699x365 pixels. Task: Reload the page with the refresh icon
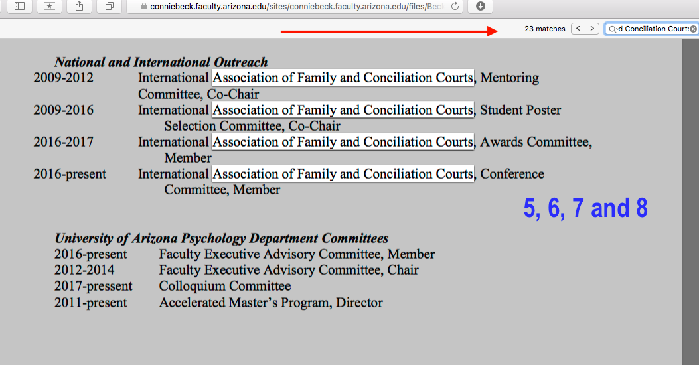click(x=455, y=6)
